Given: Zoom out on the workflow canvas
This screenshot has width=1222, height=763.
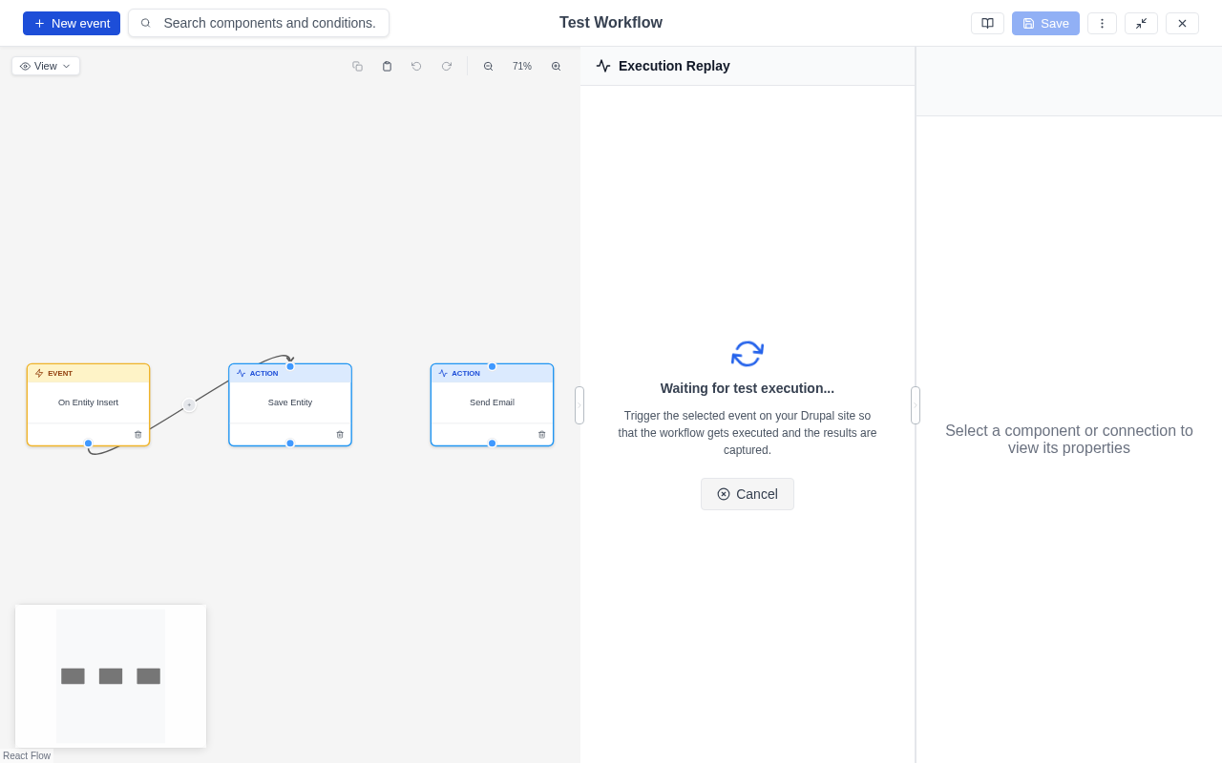Looking at the screenshot, I should [x=488, y=66].
